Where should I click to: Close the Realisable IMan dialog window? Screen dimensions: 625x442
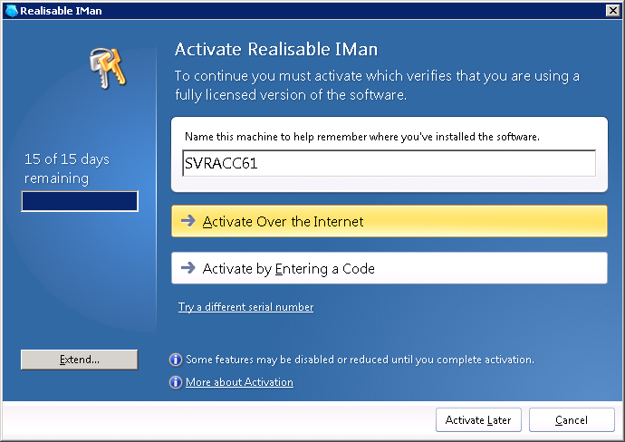(x=612, y=10)
